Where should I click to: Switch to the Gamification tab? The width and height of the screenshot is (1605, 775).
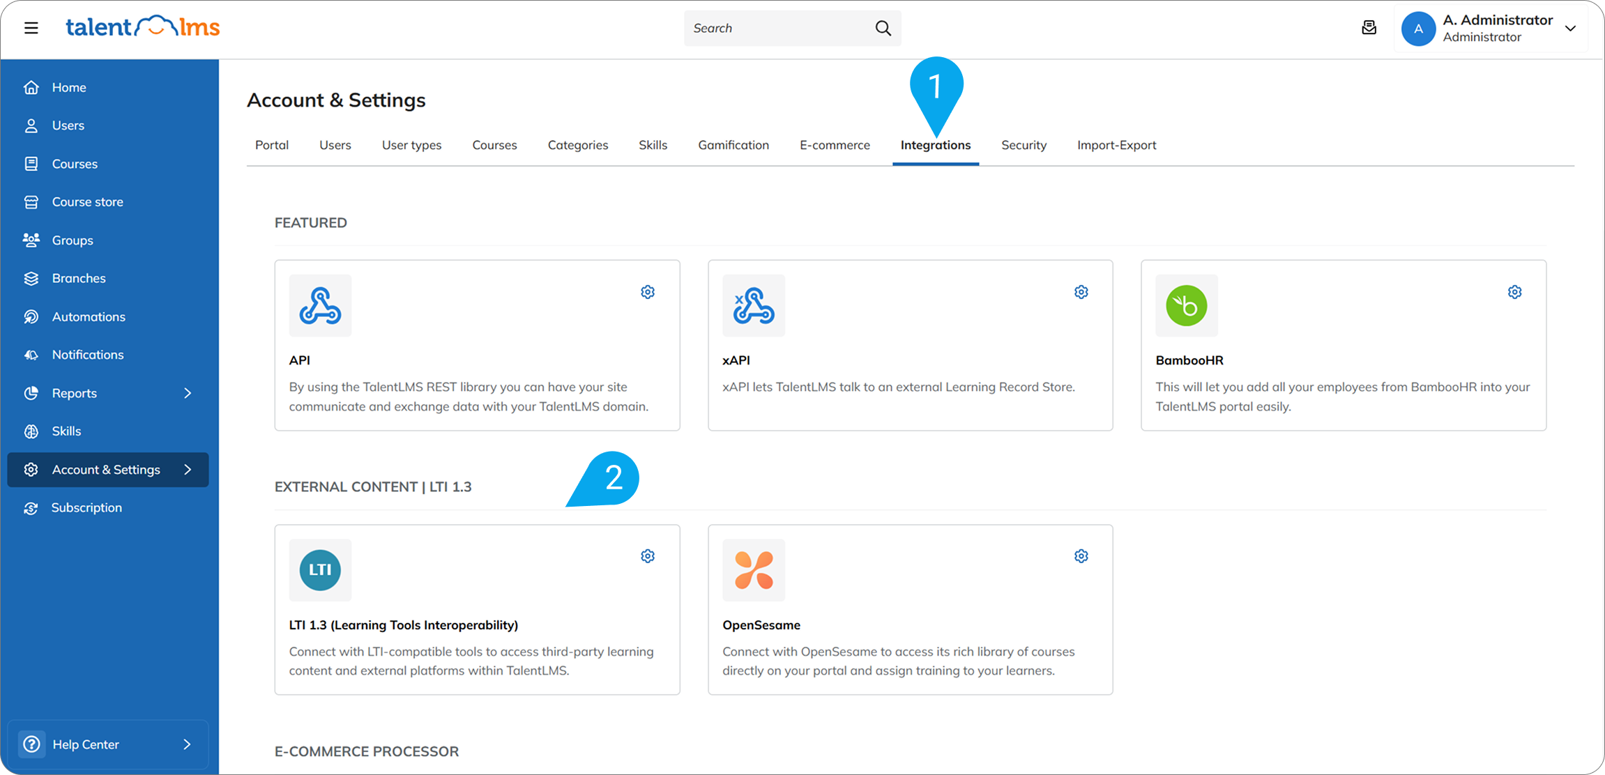733,145
